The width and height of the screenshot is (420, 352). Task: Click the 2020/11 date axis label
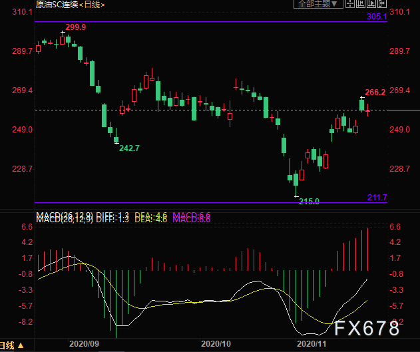[x=312, y=344]
